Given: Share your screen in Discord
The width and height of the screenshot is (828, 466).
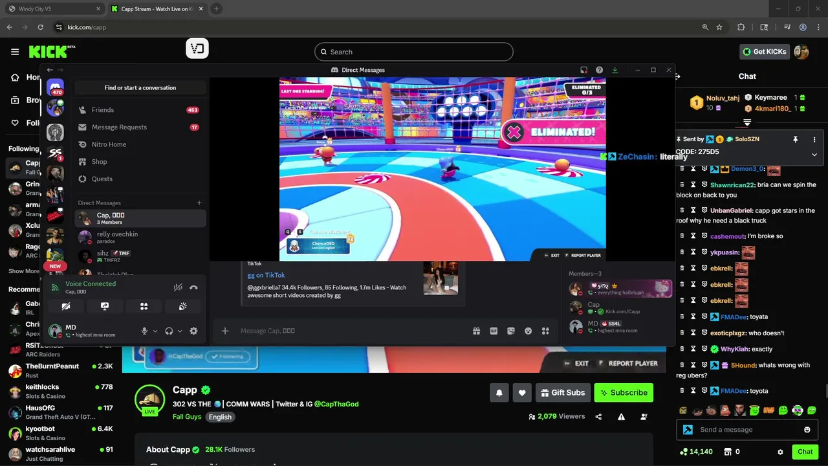Looking at the screenshot, I should (x=105, y=306).
